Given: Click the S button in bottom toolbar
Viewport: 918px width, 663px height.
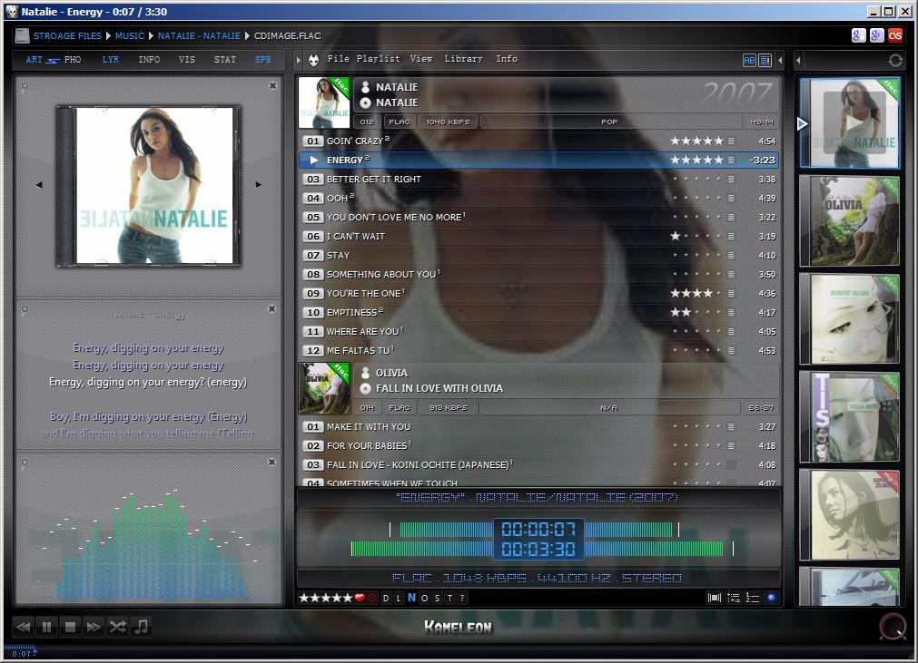Looking at the screenshot, I should click(437, 598).
